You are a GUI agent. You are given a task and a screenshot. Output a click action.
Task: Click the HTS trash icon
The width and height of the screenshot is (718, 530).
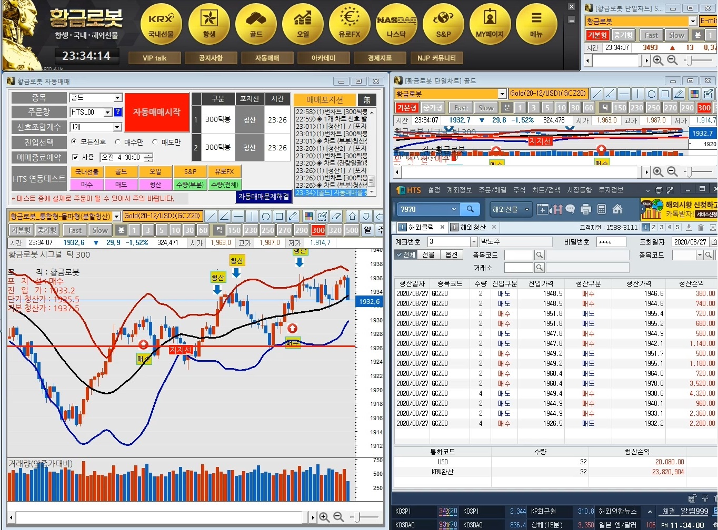(701, 228)
